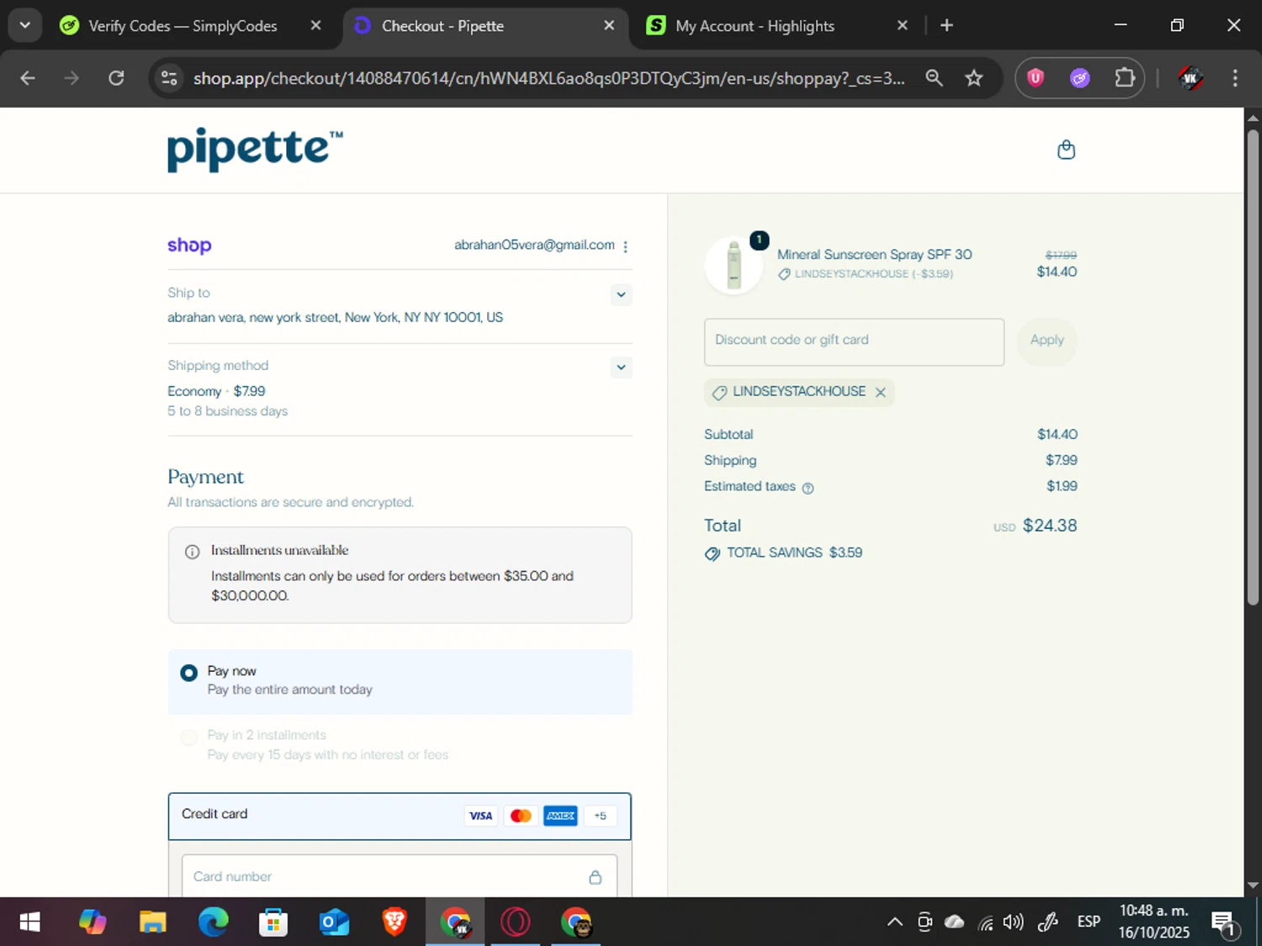Click the Shop Pay logo
This screenshot has height=946, width=1262.
pyautogui.click(x=189, y=245)
